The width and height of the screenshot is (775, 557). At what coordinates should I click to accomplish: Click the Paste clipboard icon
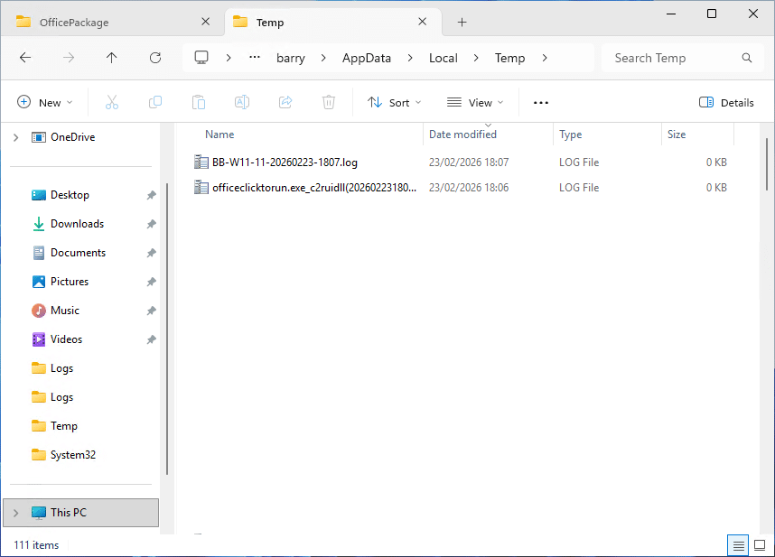point(199,103)
